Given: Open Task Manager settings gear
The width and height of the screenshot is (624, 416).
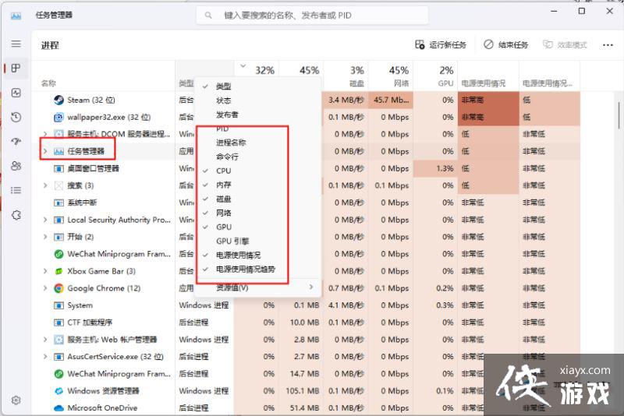Looking at the screenshot, I should coord(16,400).
